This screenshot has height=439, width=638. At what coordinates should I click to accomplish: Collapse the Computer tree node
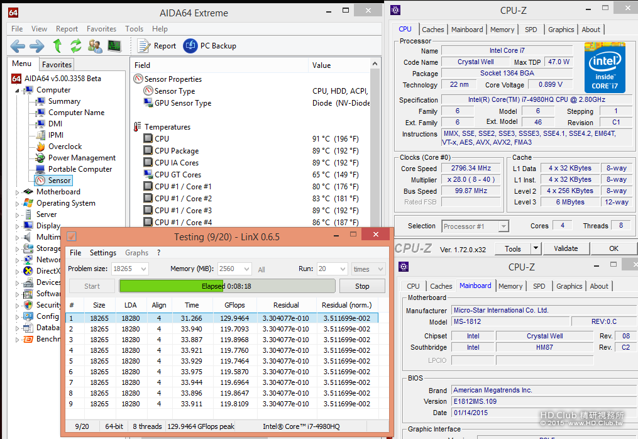tap(18, 90)
